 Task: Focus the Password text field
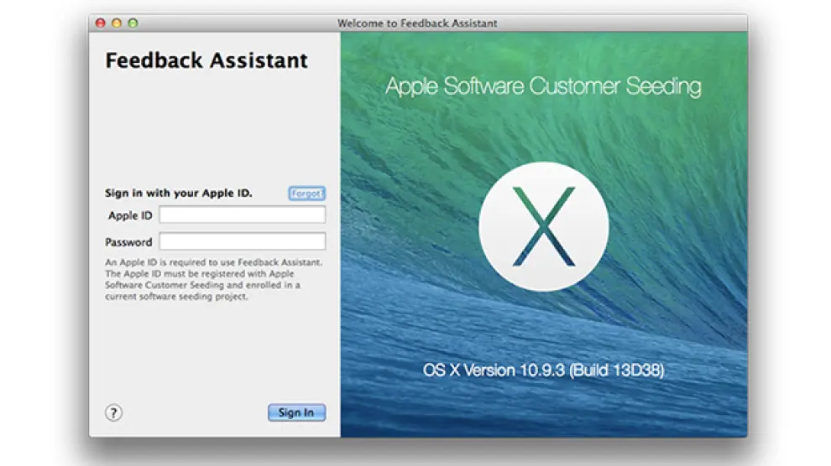[242, 242]
